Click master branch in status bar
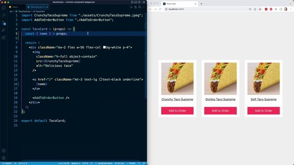This screenshot has height=165, width=294. click(7, 163)
